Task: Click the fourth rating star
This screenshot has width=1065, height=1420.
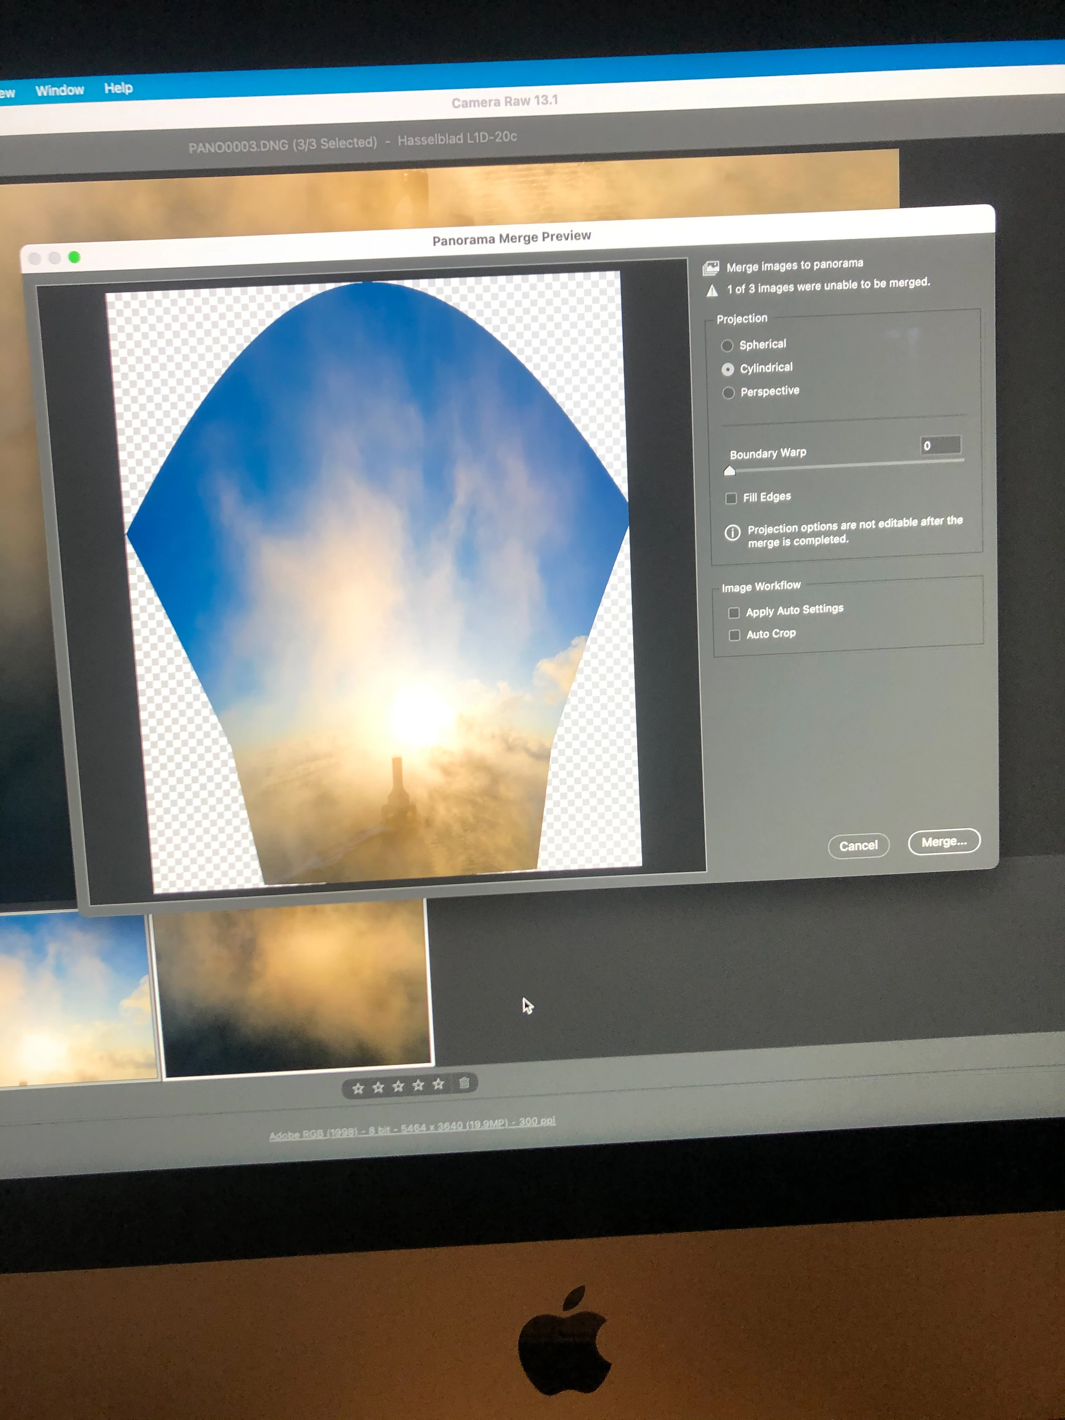Action: pyautogui.click(x=418, y=1085)
